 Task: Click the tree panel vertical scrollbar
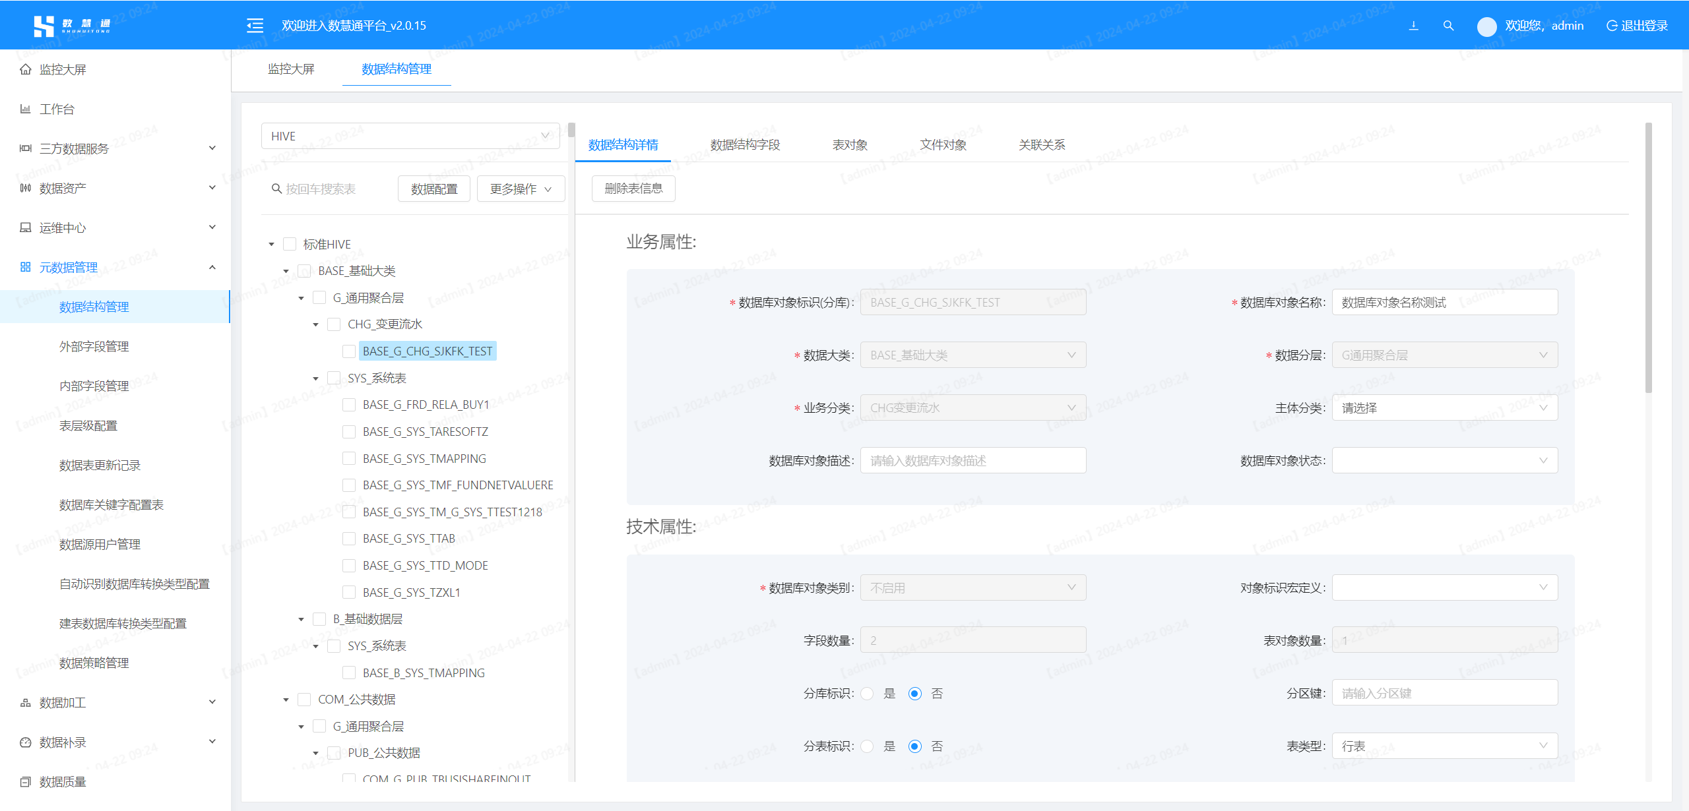point(571,130)
